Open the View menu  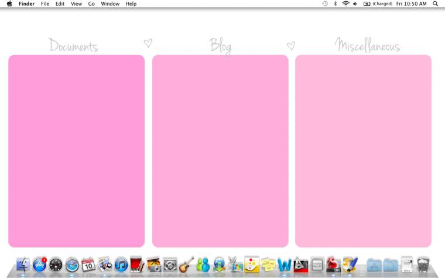76,4
